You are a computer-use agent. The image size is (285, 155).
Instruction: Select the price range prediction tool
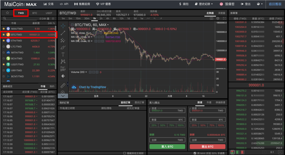pos(63,69)
